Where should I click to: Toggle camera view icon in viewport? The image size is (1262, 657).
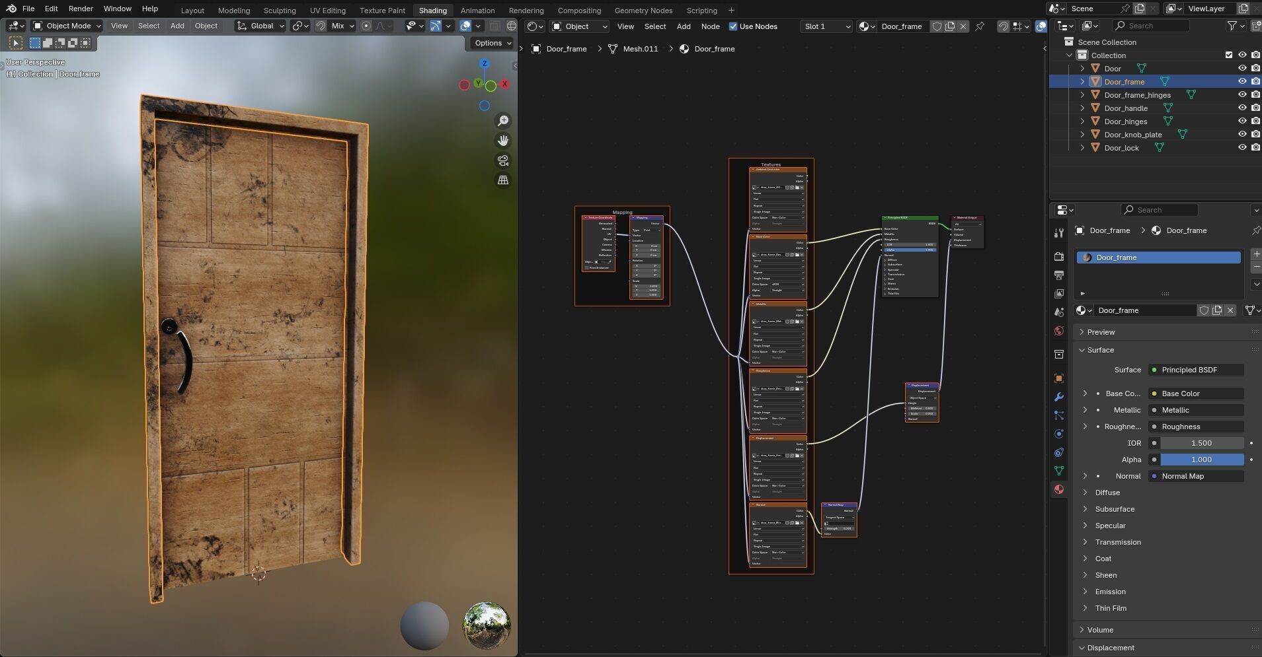coord(503,160)
